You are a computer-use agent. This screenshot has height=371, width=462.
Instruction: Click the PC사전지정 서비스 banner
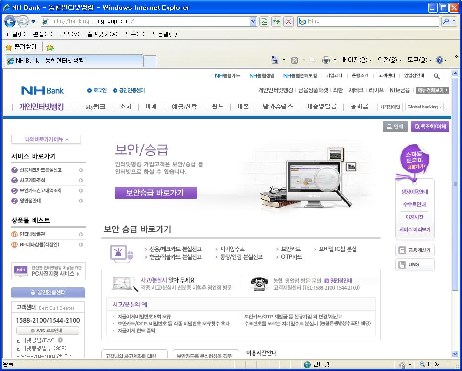tap(48, 271)
